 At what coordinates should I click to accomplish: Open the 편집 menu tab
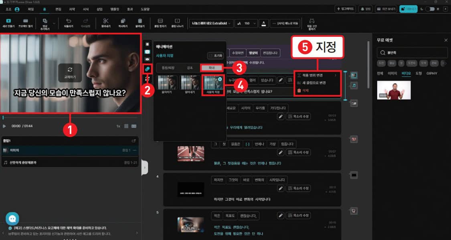point(59,9)
